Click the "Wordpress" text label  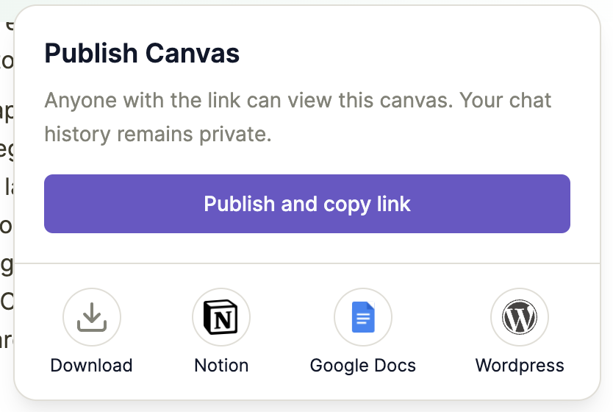click(x=520, y=366)
